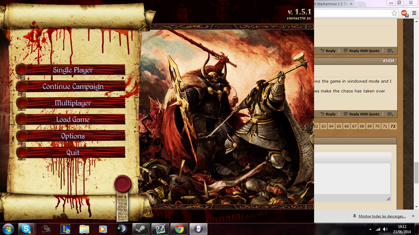Screen dimensions: 419x235
Task: Click browser vertical scrollbar thumb
Action: tap(416, 173)
